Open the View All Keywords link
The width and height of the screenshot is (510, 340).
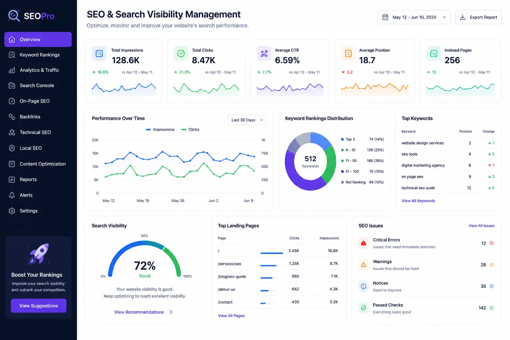click(x=418, y=201)
